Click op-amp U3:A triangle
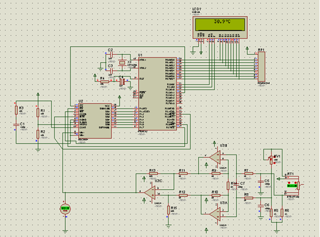Image resolution: width=320 pixels, height=237 pixels. pyautogui.click(x=215, y=214)
